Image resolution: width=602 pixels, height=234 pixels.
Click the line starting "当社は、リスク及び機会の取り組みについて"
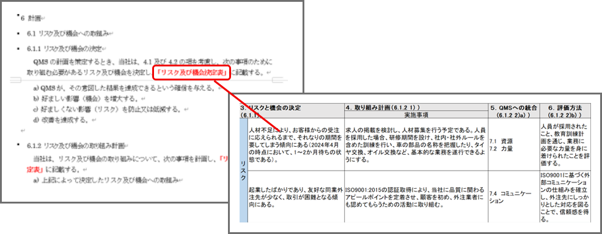coord(131,158)
